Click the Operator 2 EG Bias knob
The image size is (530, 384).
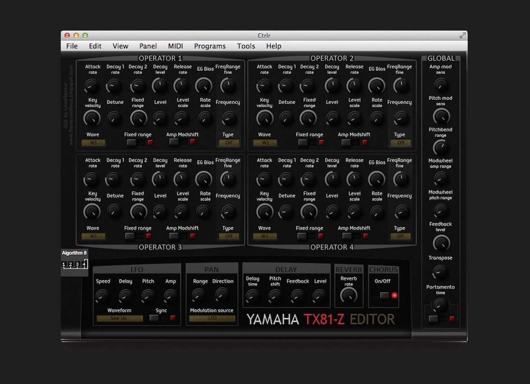pyautogui.click(x=377, y=85)
